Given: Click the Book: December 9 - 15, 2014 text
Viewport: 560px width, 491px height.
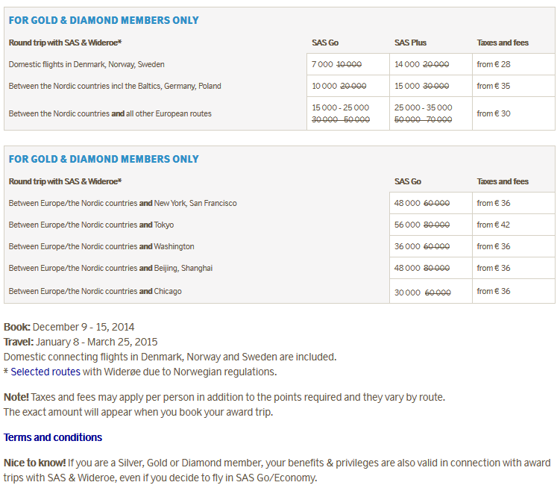Looking at the screenshot, I should tap(69, 327).
